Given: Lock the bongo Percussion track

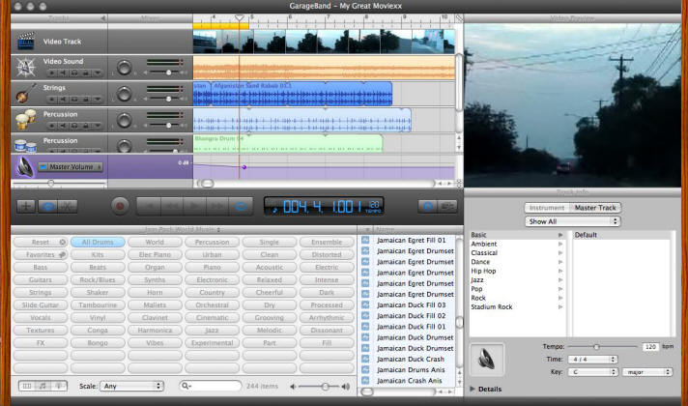Looking at the screenshot, I should [86, 126].
